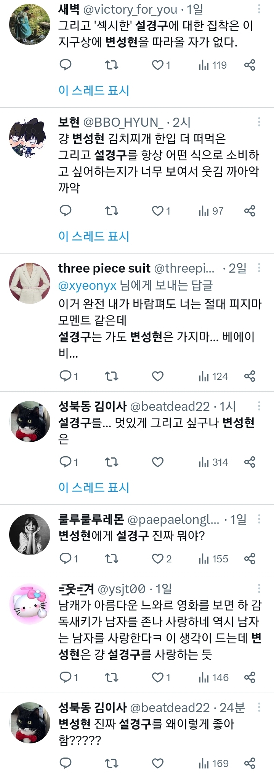
Task: Open more options menu on 보현's tweet
Action: [x=259, y=122]
